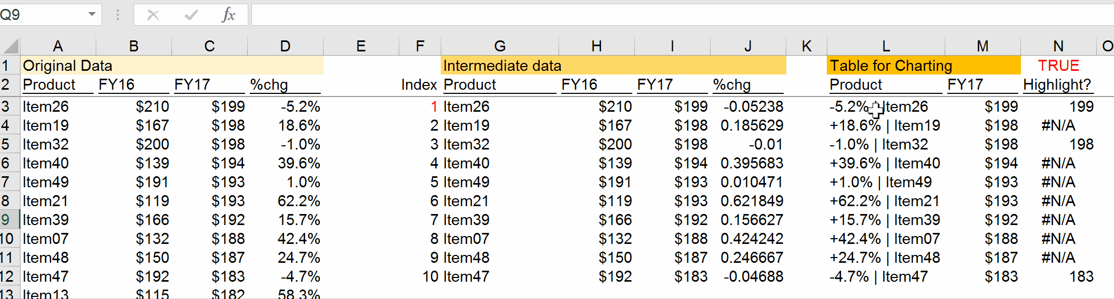Select the 0.395683 value in column J
The image size is (1114, 299).
pos(751,163)
